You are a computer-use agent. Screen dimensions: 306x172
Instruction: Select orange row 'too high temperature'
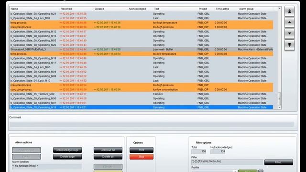point(142,22)
